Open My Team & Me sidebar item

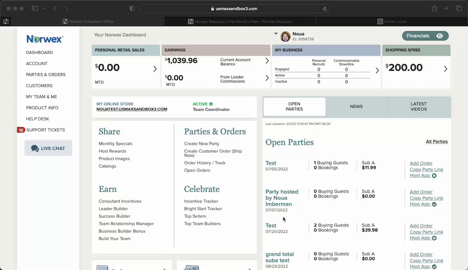click(x=42, y=97)
